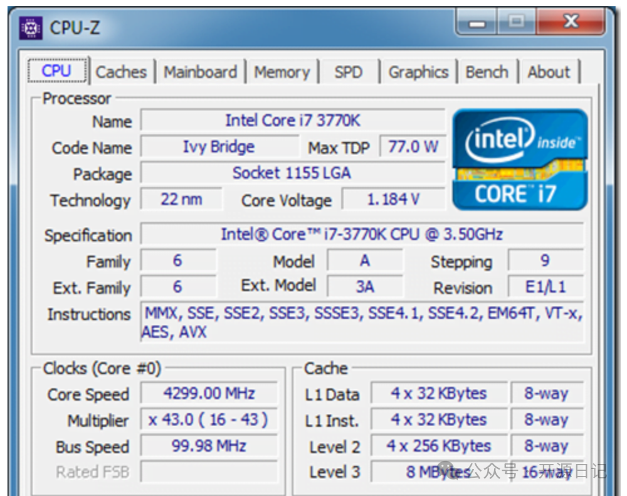Click the Ext. Model value '3A'
The image size is (627, 496).
click(365, 287)
